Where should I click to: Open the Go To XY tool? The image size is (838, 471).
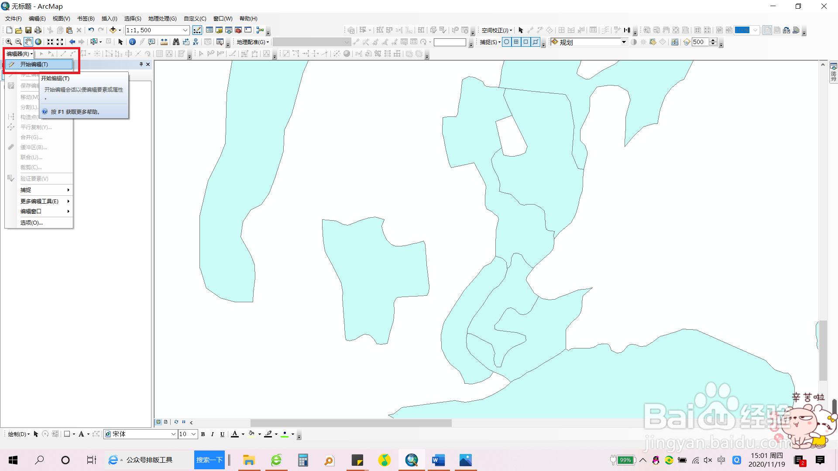point(196,42)
